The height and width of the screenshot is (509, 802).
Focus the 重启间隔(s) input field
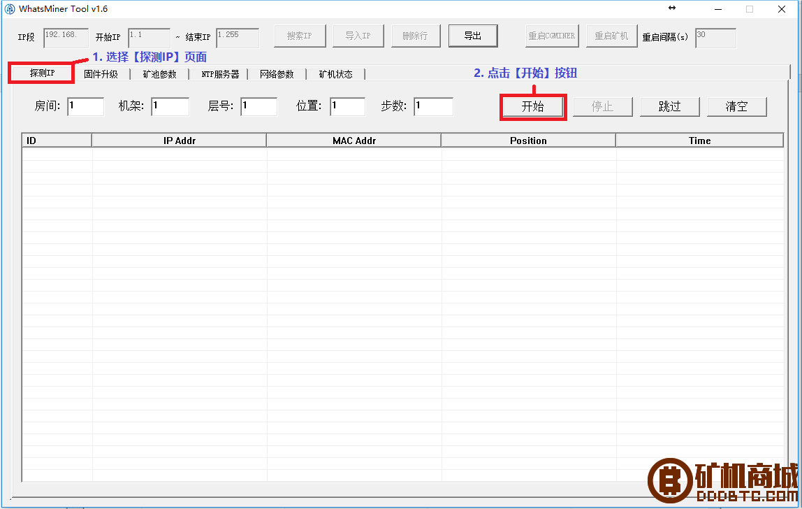point(715,38)
